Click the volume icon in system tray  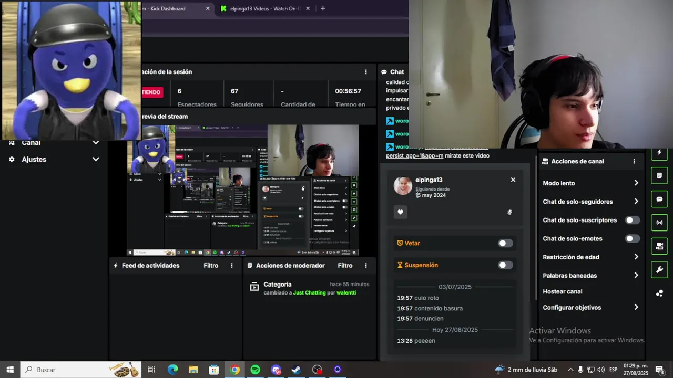[x=601, y=370]
